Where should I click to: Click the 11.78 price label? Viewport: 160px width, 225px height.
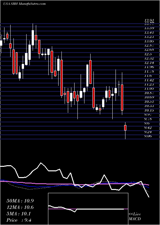(x=149, y=71)
